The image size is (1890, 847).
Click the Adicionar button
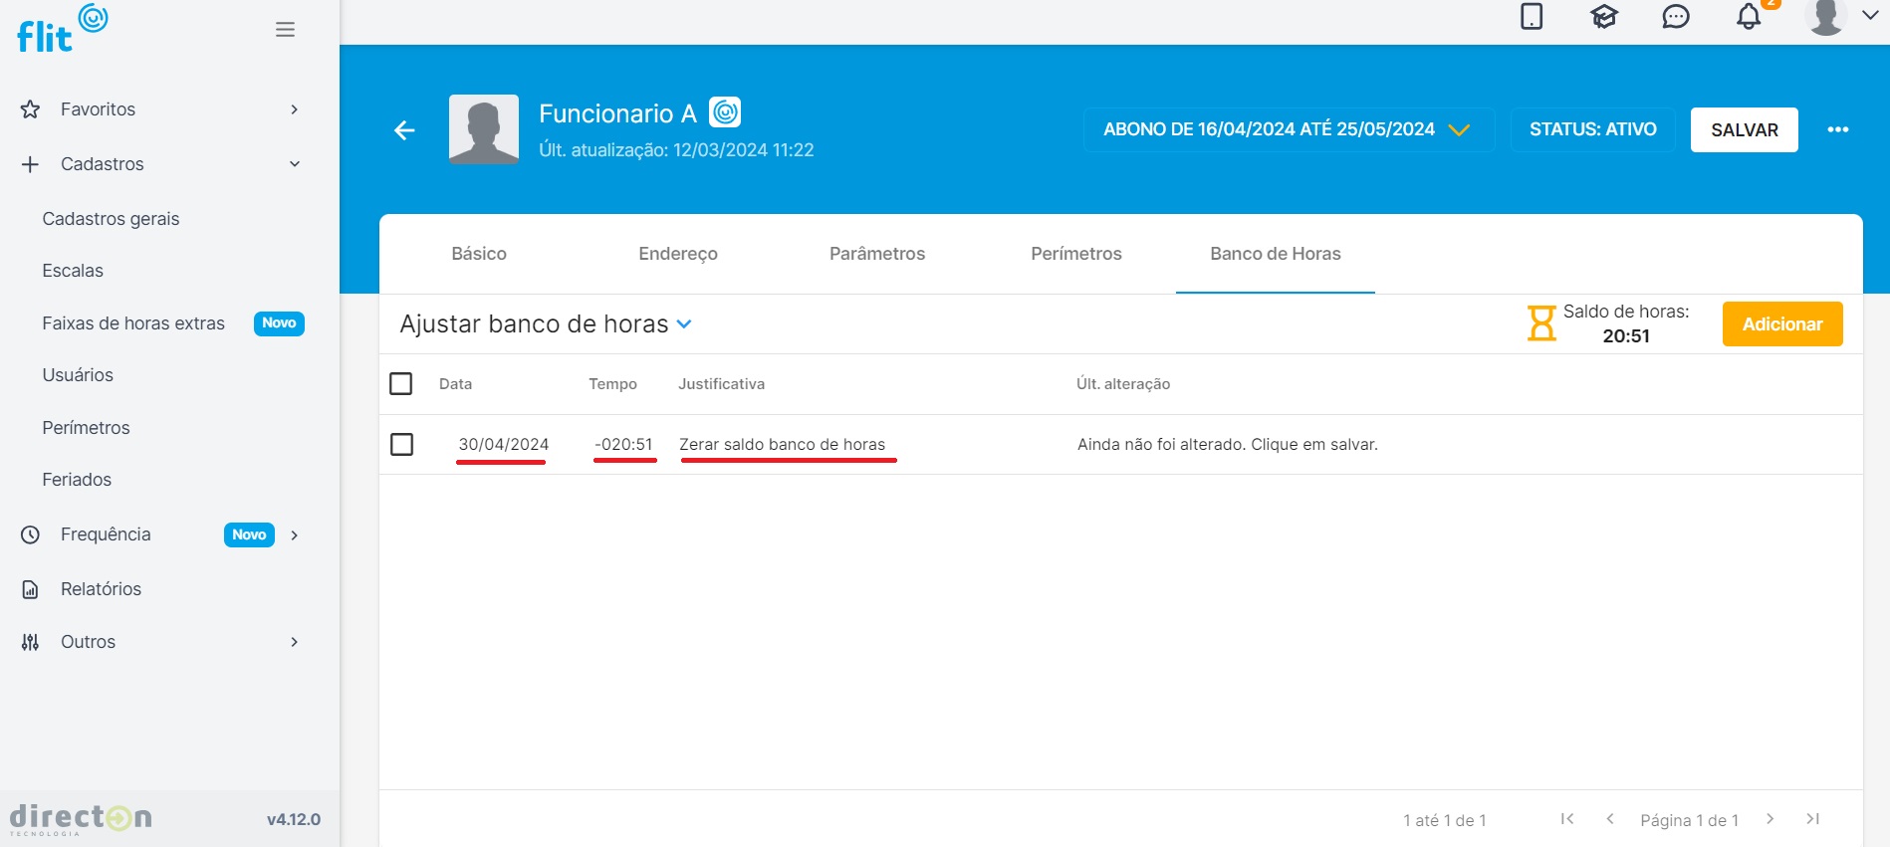[x=1782, y=324]
